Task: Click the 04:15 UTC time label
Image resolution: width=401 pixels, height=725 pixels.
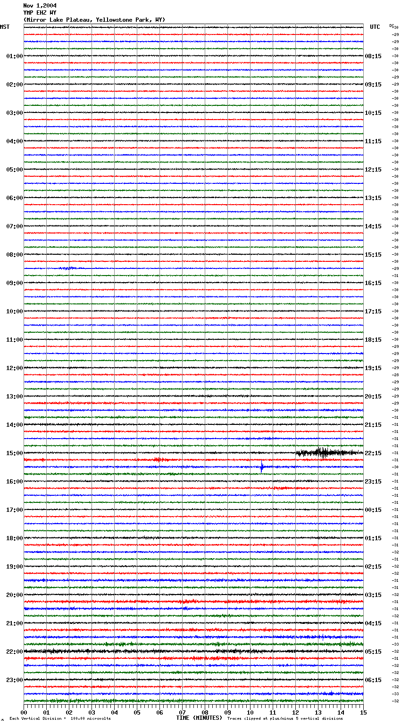Action: coord(373,623)
